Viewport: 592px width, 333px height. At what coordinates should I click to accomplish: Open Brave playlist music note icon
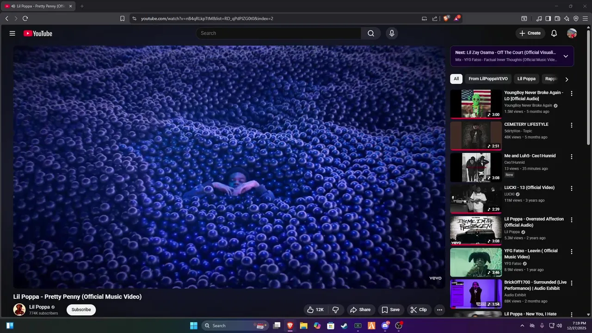click(x=539, y=18)
